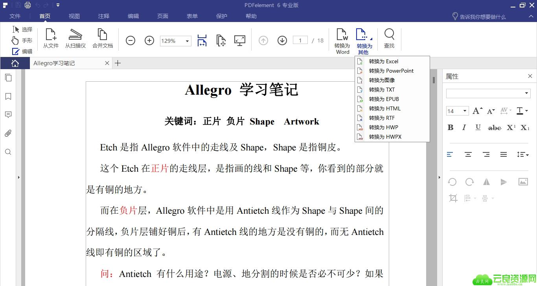Choose 转换为 HWPX menu entry
The image size is (537, 286).
point(392,137)
